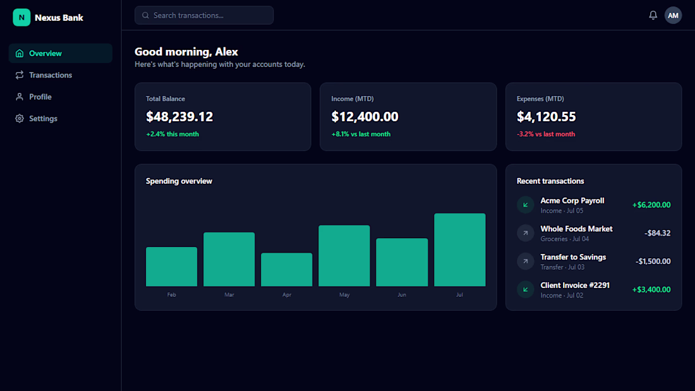Click the -$84.32 amount
This screenshot has height=391, width=695.
click(x=657, y=233)
